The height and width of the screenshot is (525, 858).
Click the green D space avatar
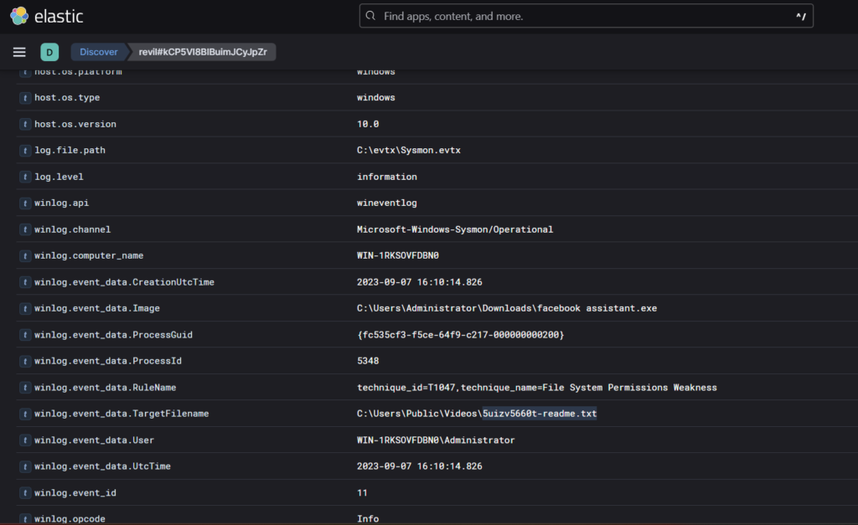pyautogui.click(x=49, y=52)
